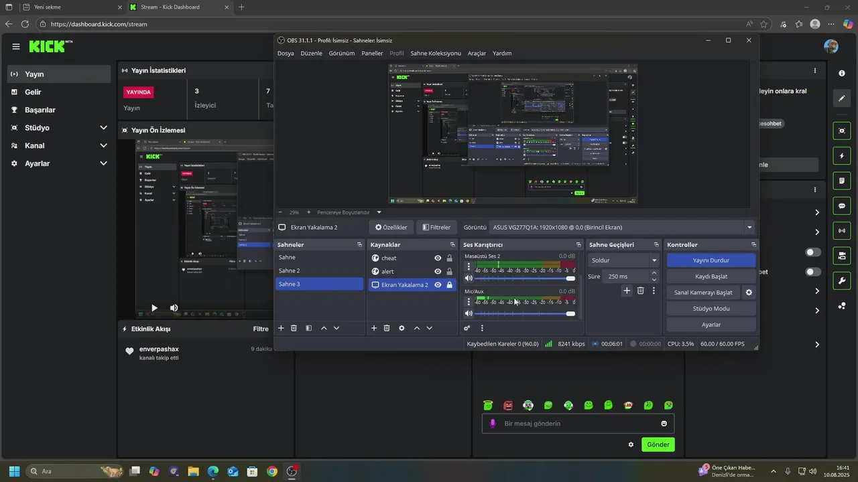Select Sahne 2 in scenes list
Image resolution: width=858 pixels, height=482 pixels.
(319, 270)
